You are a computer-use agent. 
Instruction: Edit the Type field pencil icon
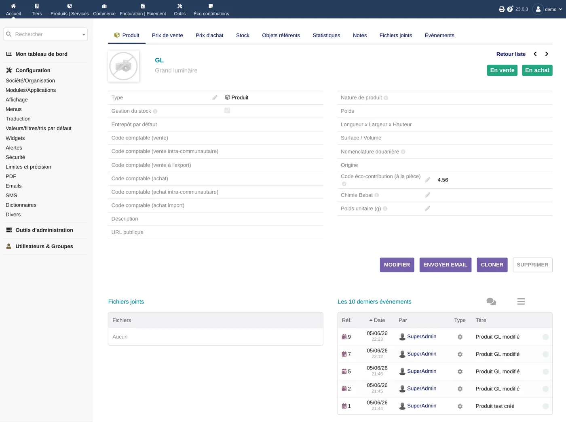215,97
